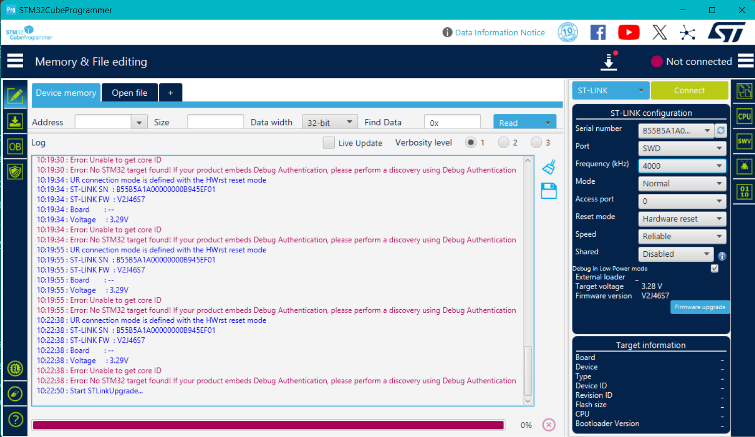Select the Device memory tab
This screenshot has width=755, height=437.
(x=66, y=93)
